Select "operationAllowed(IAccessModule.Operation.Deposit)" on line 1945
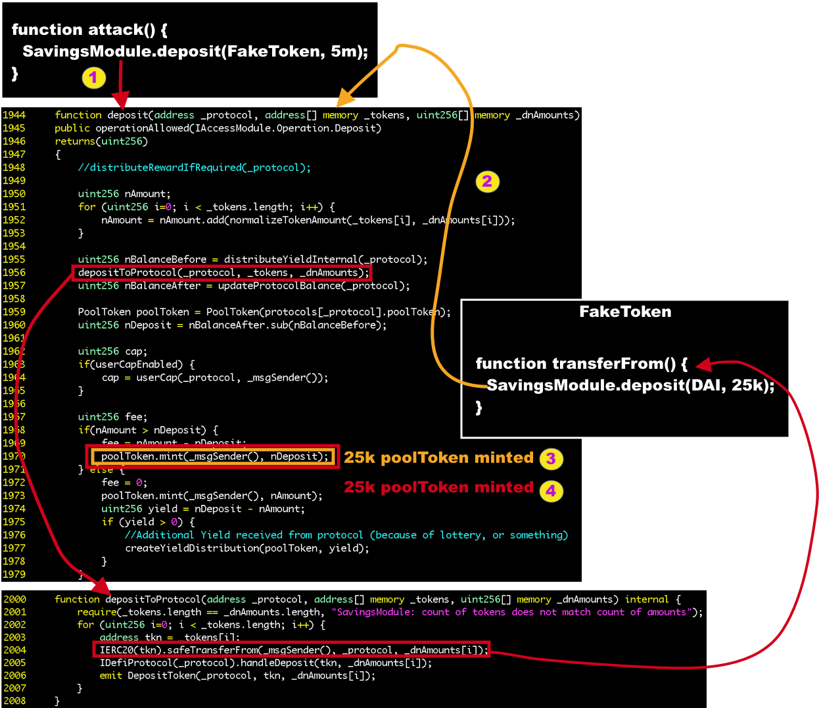 (x=239, y=128)
